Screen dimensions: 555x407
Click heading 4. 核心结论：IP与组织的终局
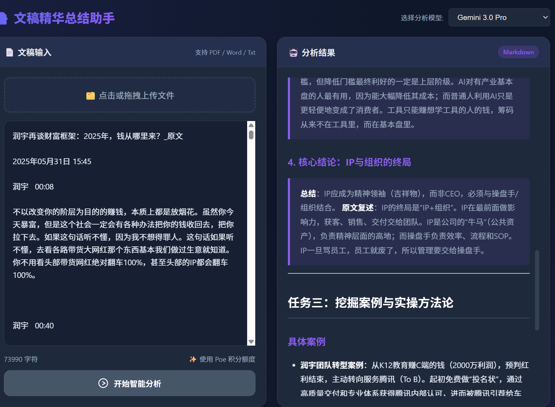pos(349,162)
